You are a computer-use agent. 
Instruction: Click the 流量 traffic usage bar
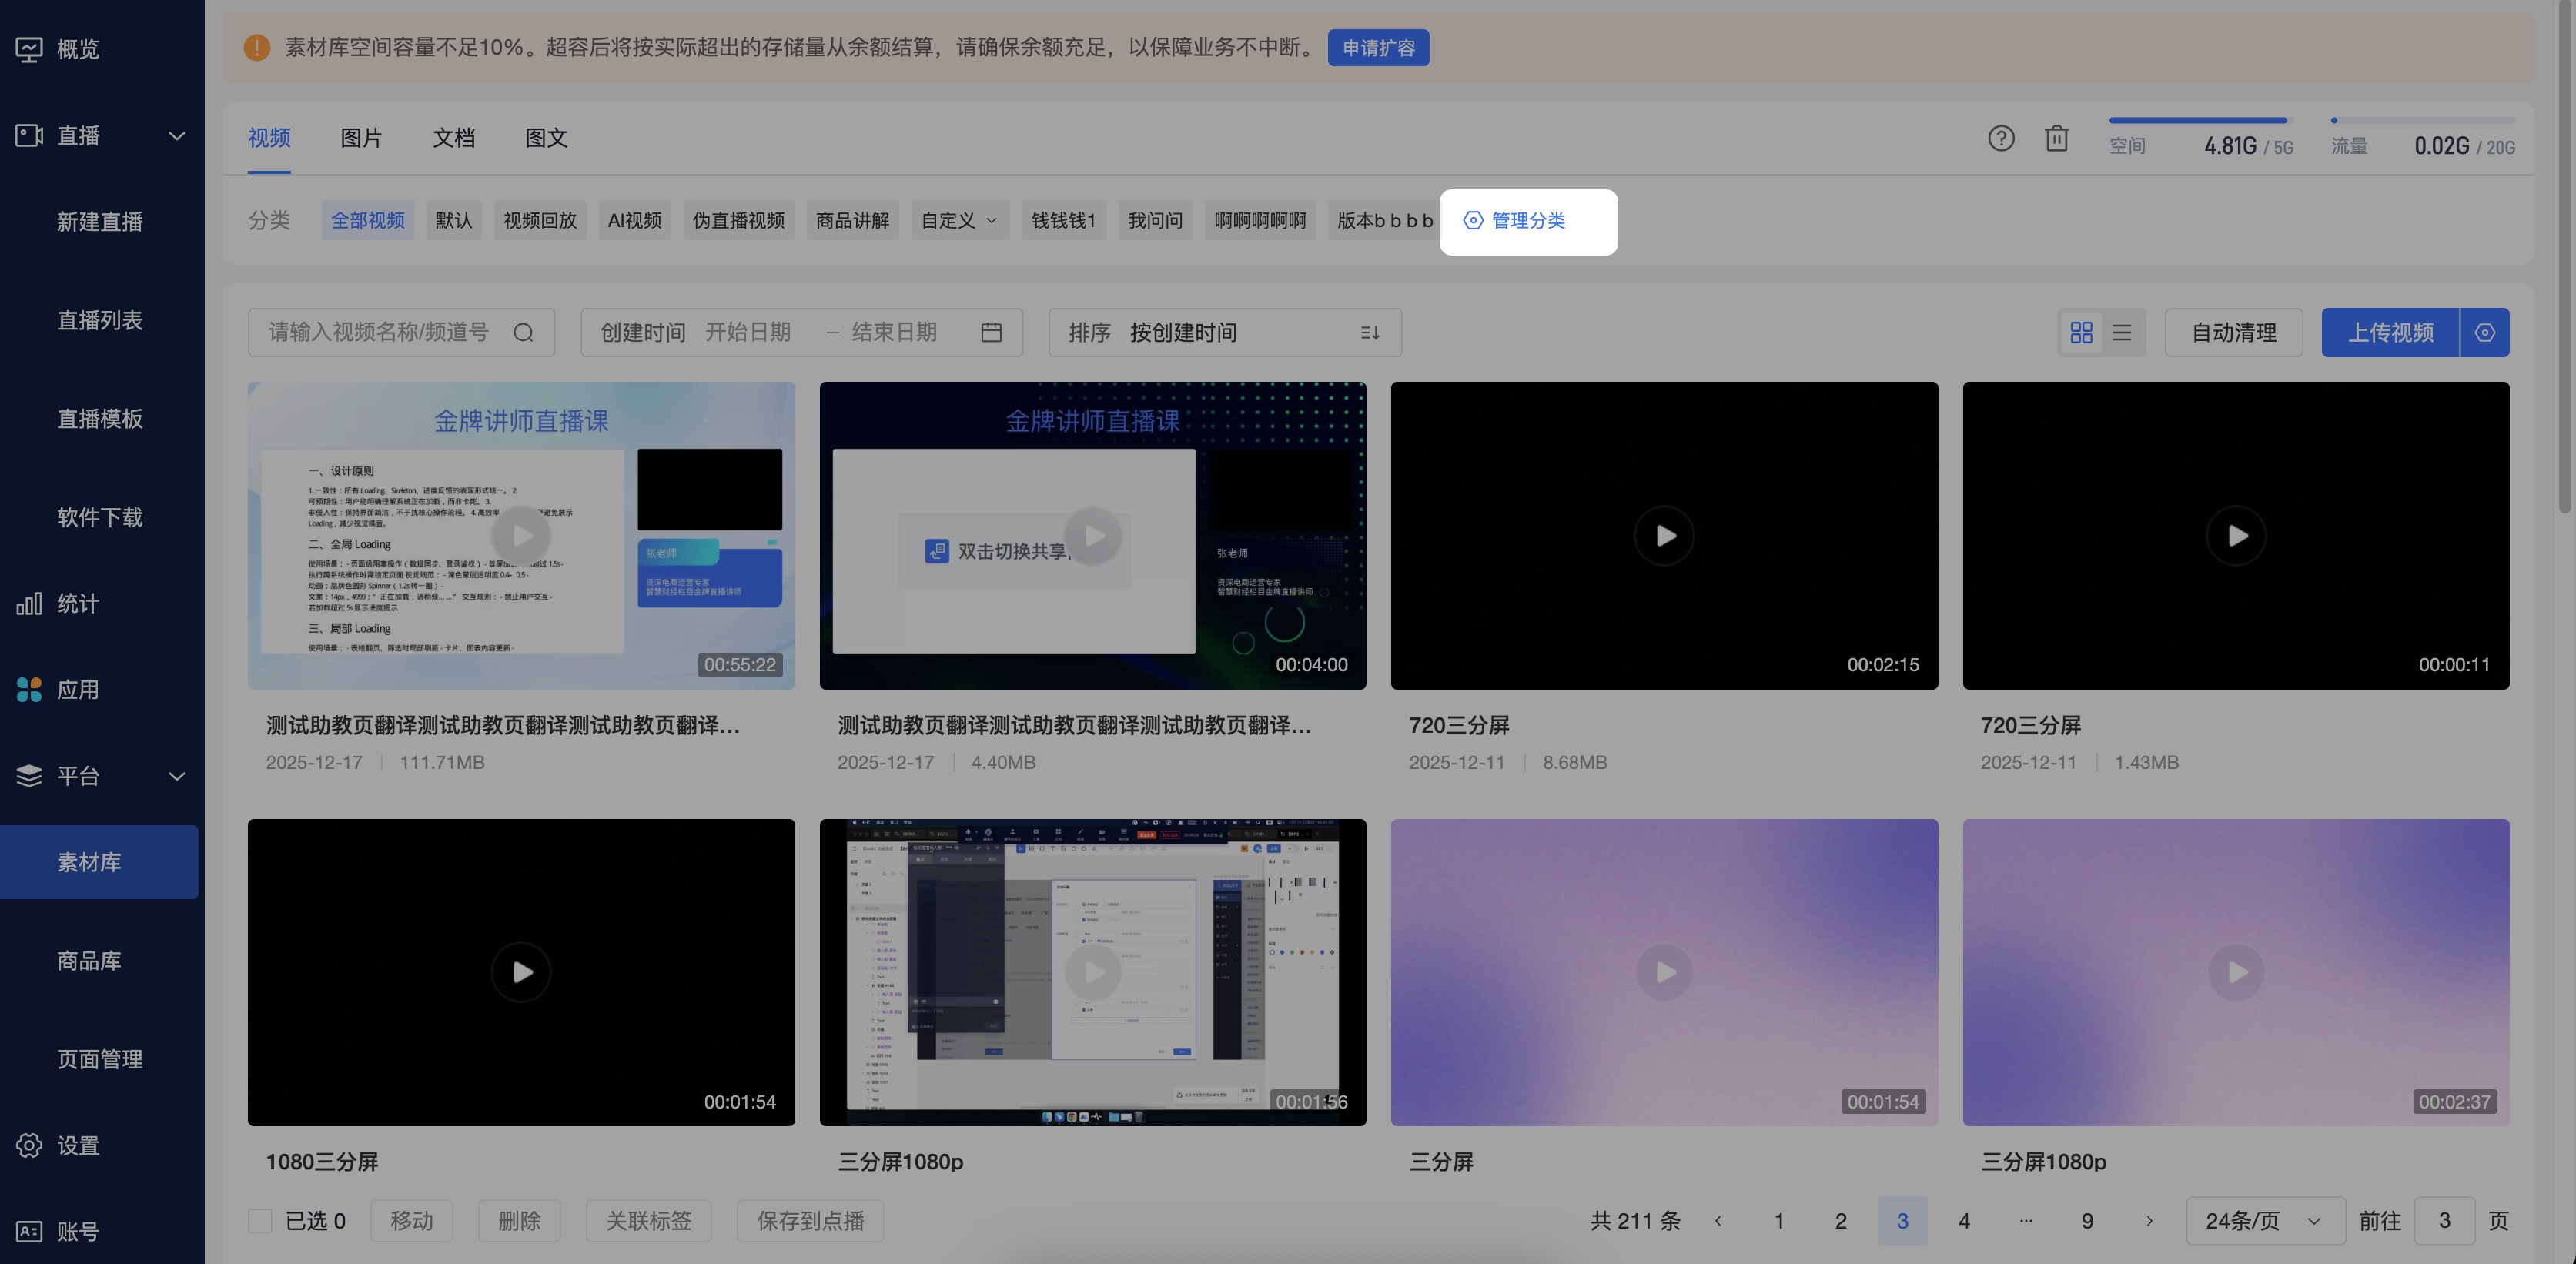tap(2423, 120)
